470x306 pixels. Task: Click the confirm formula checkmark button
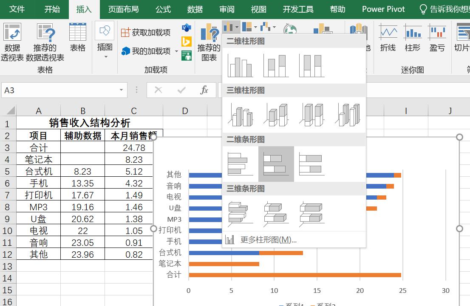(x=181, y=90)
